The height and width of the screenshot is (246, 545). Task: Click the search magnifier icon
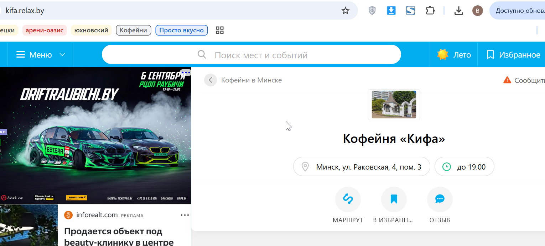(202, 55)
